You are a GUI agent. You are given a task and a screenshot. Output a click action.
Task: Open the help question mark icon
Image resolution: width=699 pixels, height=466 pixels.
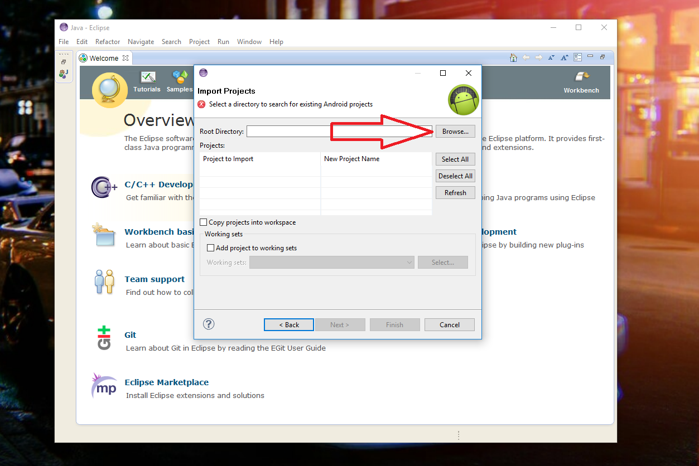209,324
